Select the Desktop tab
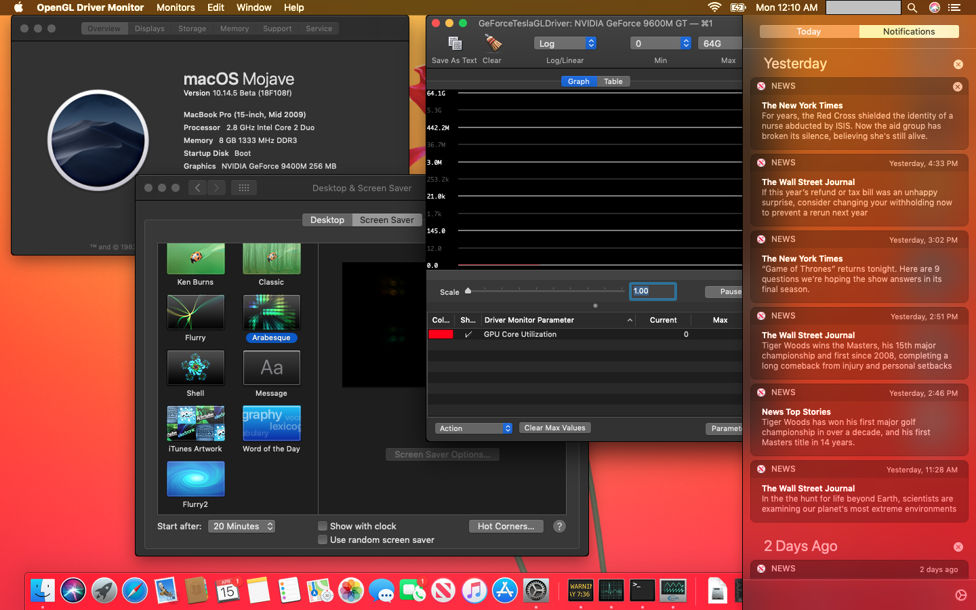This screenshot has width=976, height=610. click(x=327, y=220)
